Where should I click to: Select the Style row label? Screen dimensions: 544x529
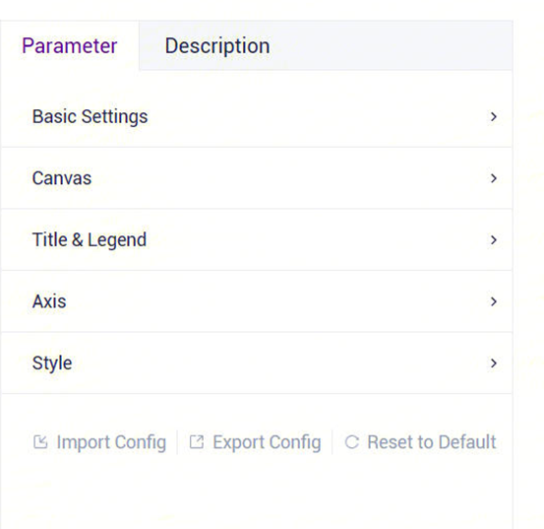coord(52,364)
